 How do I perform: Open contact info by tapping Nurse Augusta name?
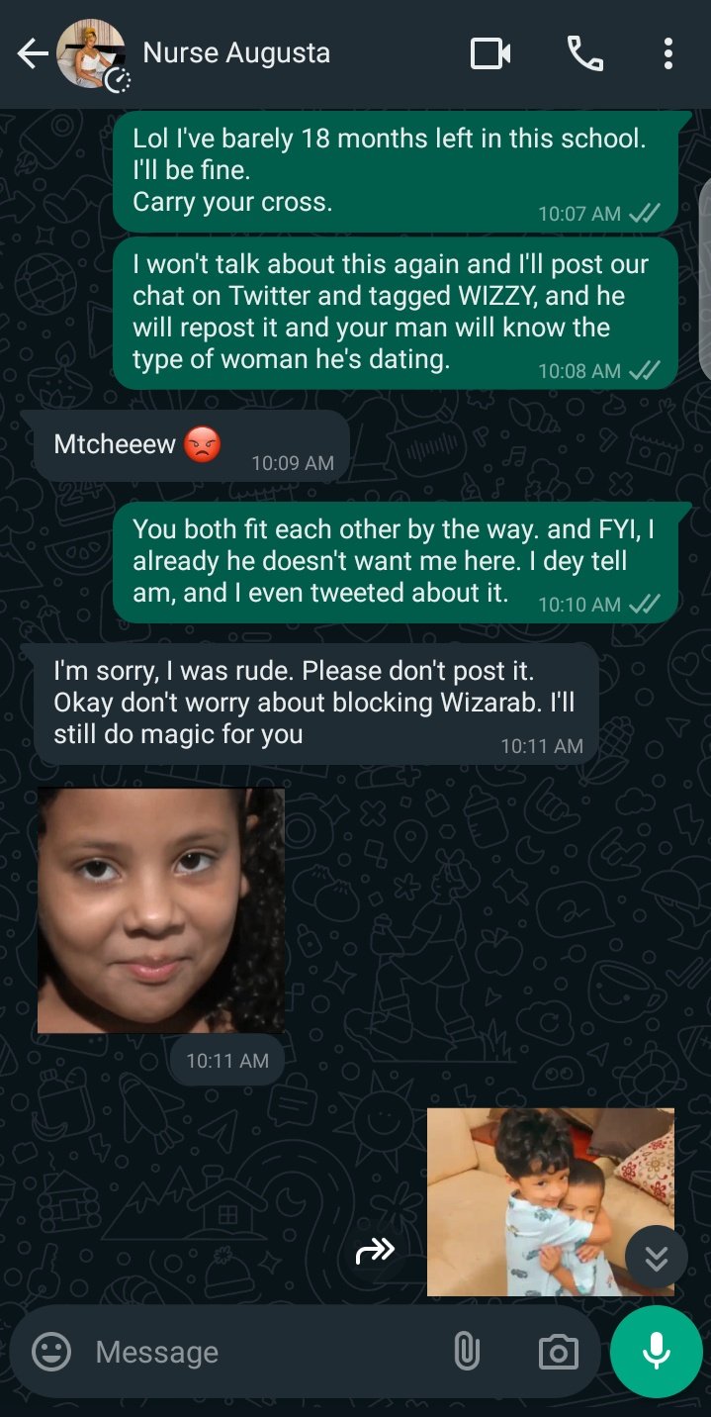click(x=236, y=52)
